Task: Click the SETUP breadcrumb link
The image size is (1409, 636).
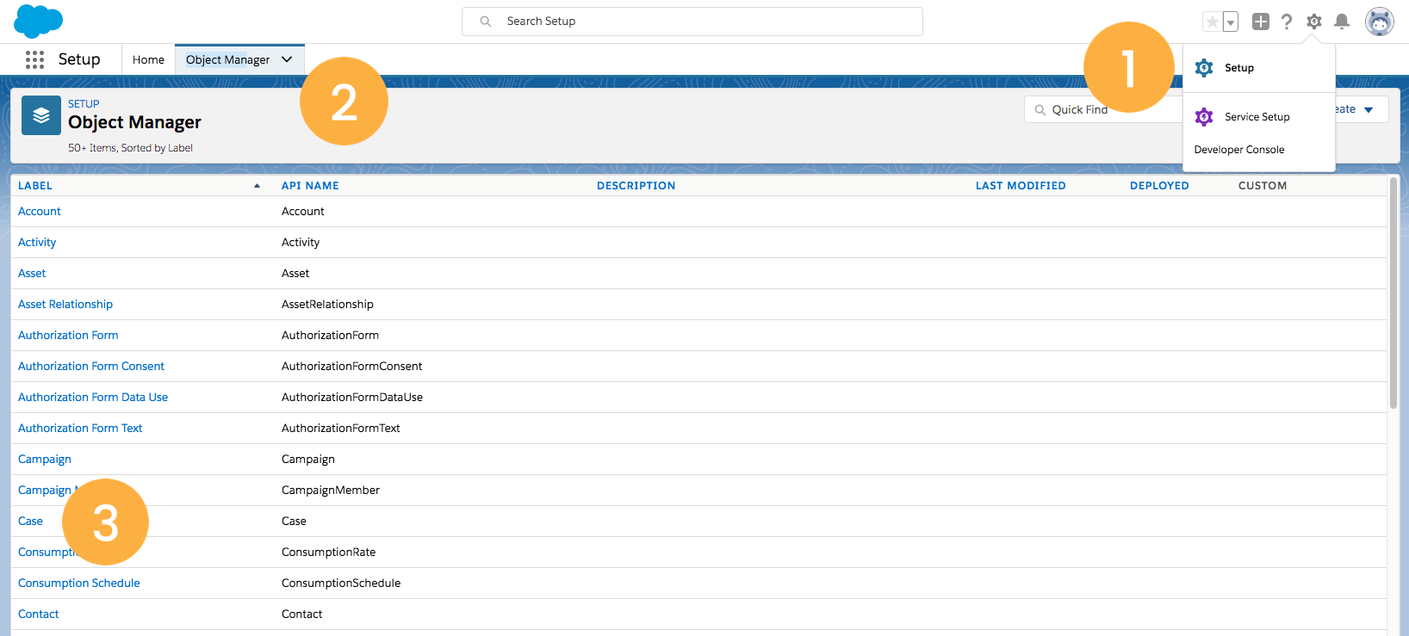Action: [84, 104]
